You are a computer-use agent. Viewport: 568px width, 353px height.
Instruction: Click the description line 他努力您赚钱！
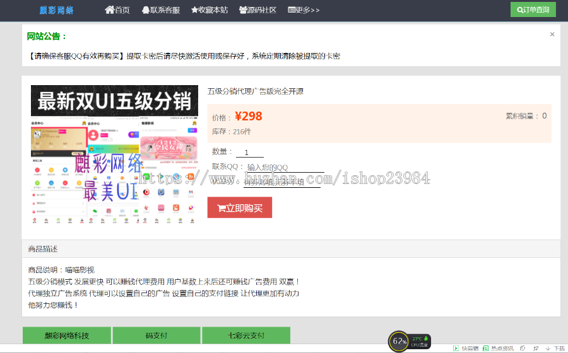pyautogui.click(x=53, y=305)
